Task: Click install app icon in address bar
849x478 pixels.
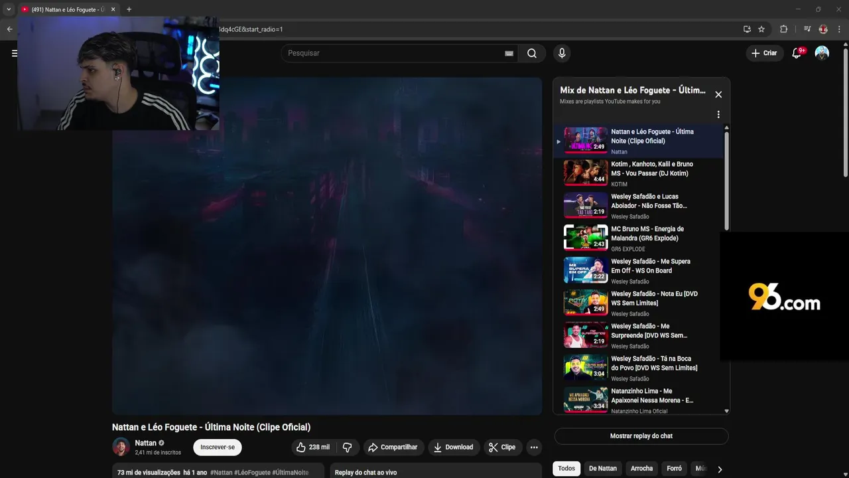Action: pyautogui.click(x=747, y=29)
